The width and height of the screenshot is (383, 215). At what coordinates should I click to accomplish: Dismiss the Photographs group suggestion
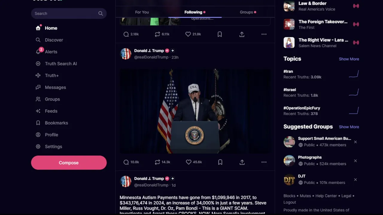point(355,161)
